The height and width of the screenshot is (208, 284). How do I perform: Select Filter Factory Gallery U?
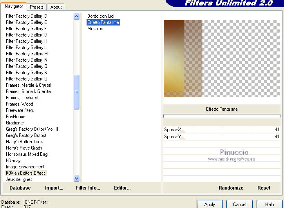click(27, 79)
